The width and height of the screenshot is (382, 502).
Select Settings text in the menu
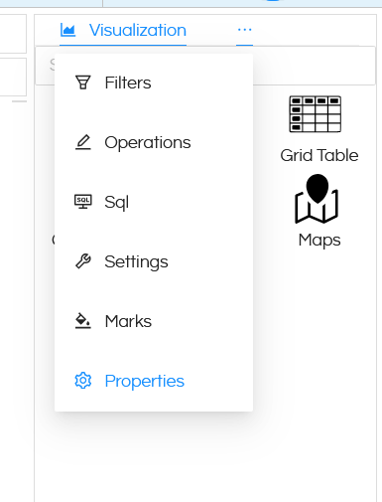click(136, 262)
